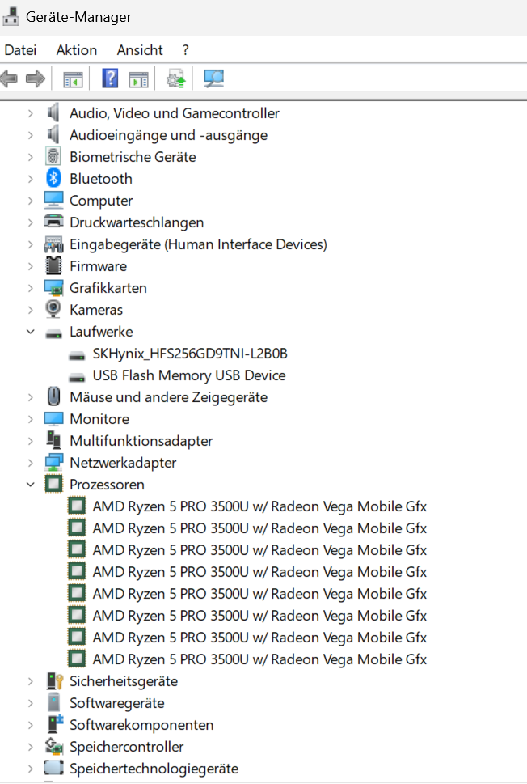527x784 pixels.
Task: Collapse the Laufwerke category chevron
Action: pos(31,332)
